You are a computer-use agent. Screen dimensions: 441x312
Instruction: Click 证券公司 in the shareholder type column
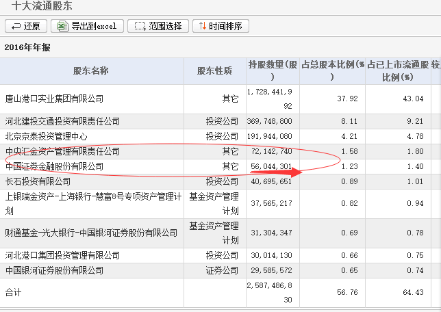coord(222,271)
